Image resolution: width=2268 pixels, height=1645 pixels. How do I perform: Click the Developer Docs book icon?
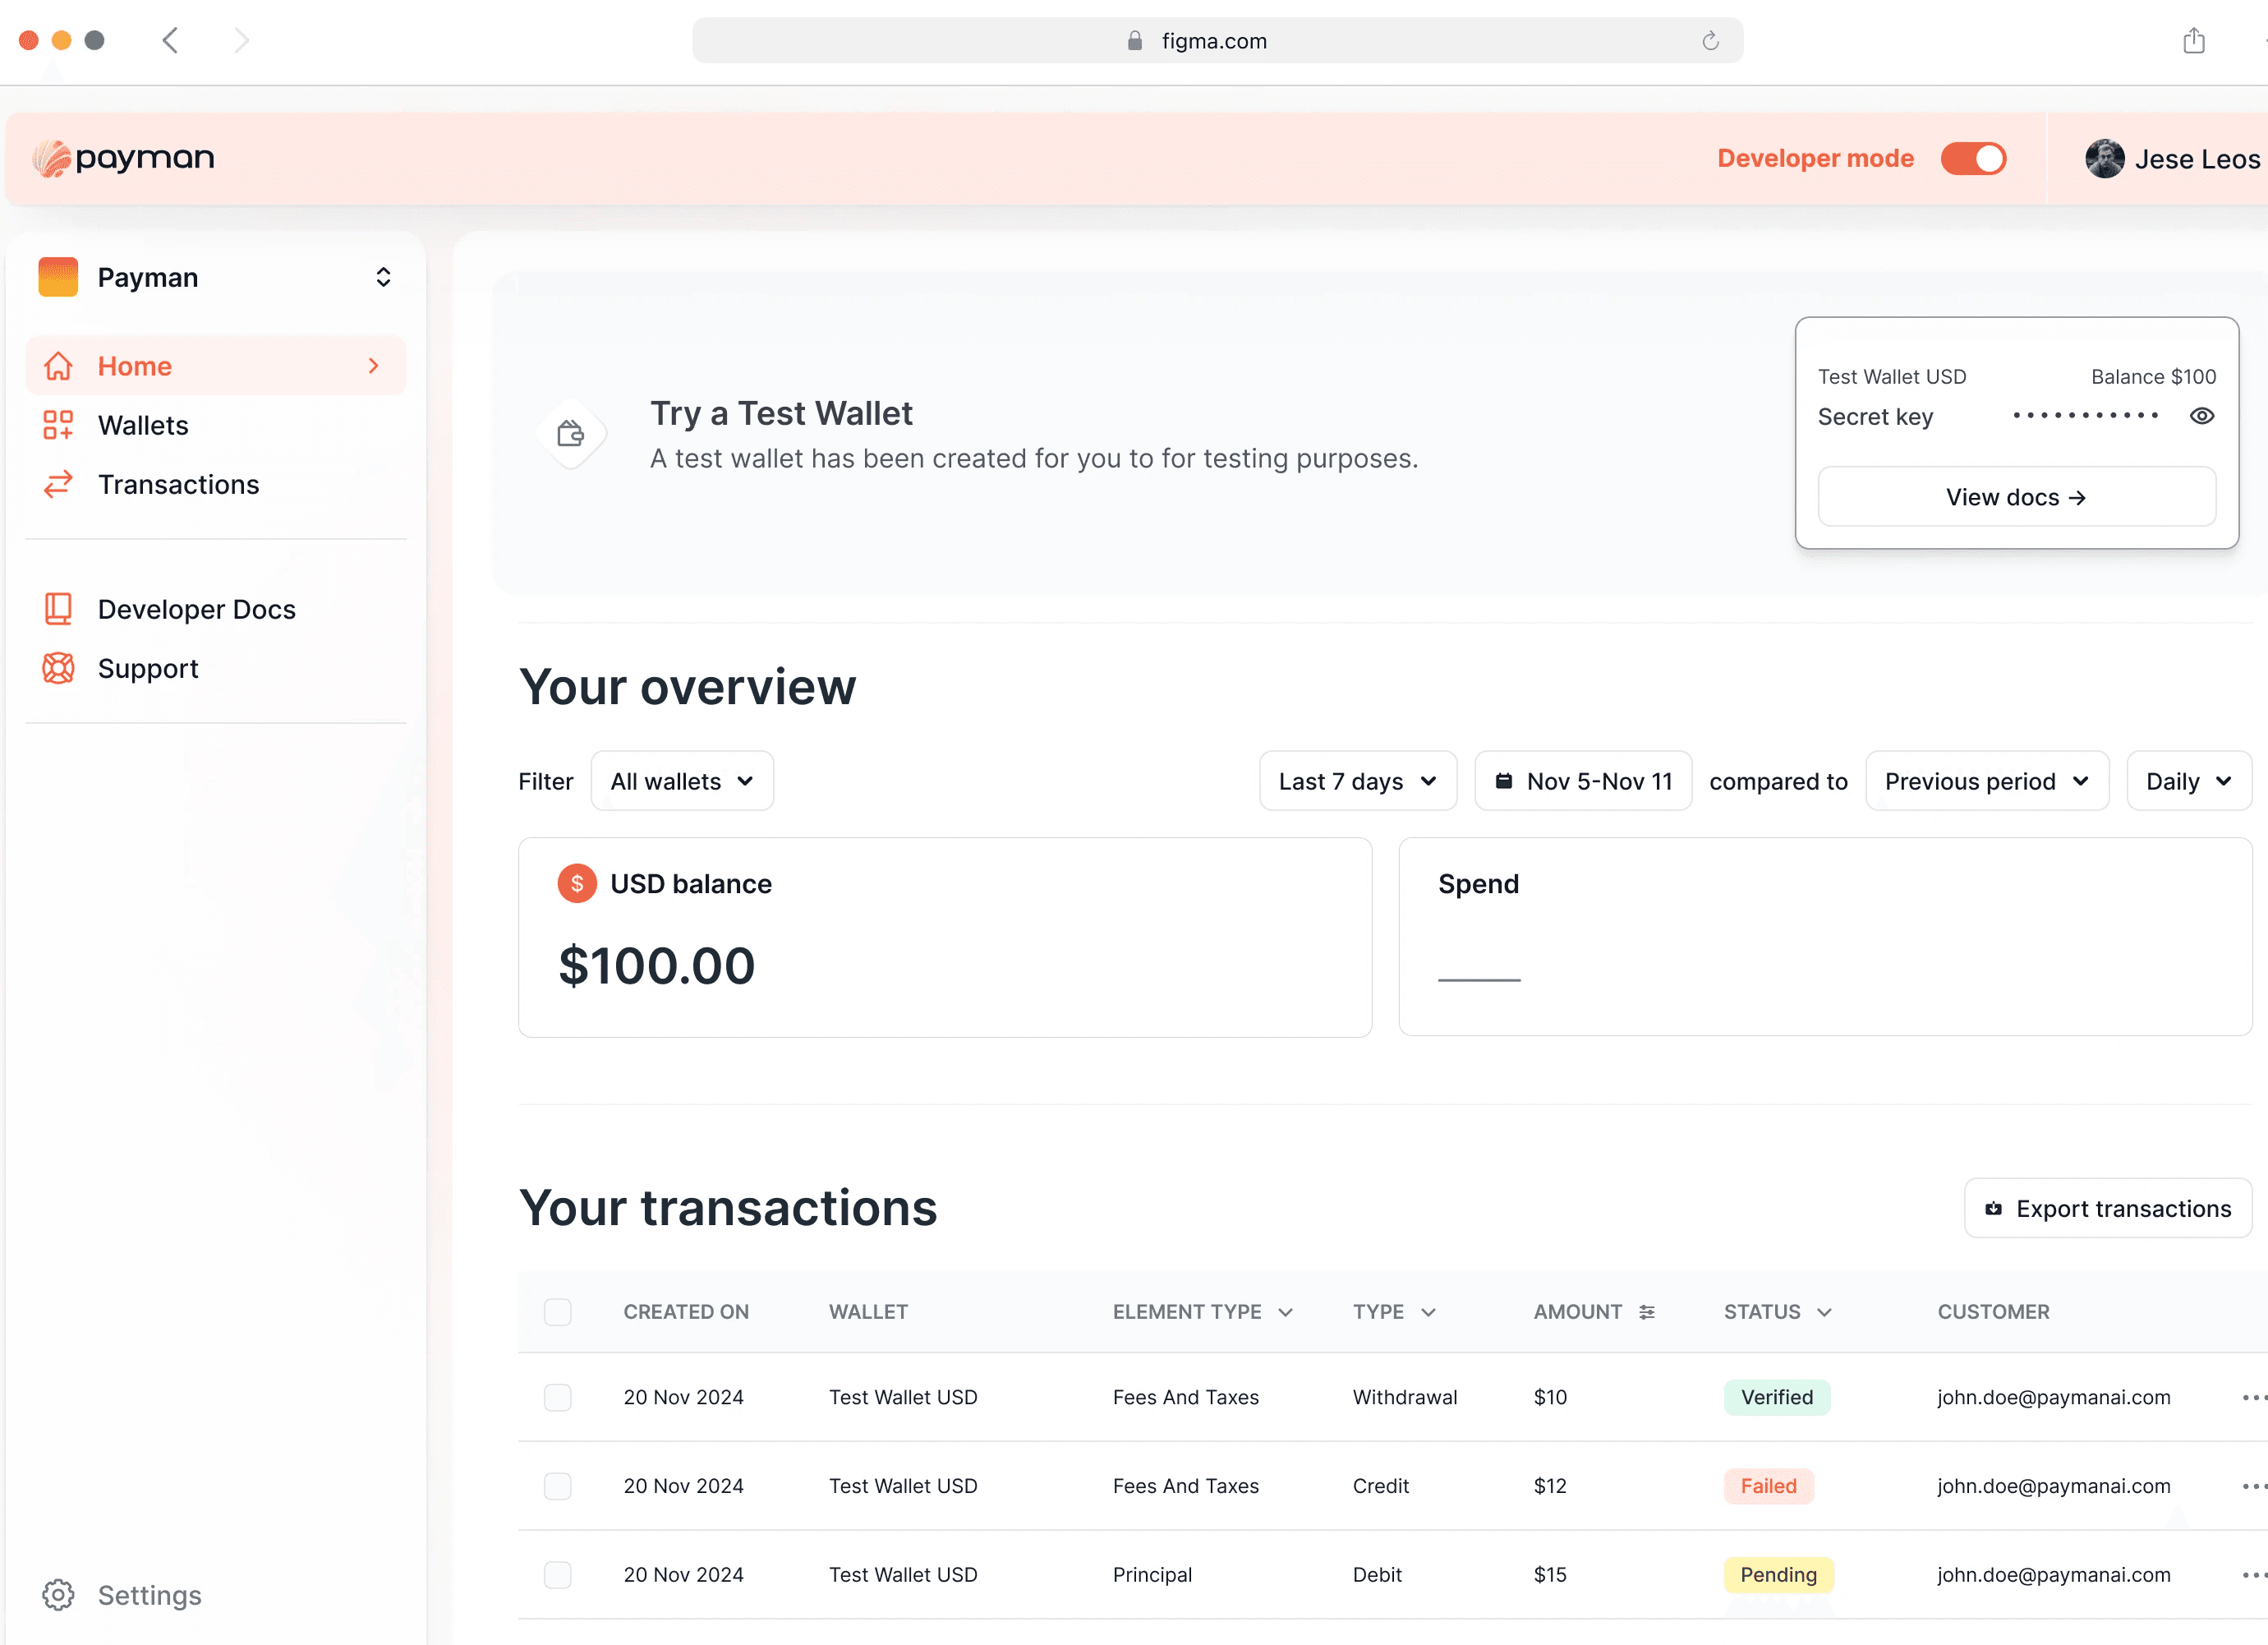[x=58, y=609]
